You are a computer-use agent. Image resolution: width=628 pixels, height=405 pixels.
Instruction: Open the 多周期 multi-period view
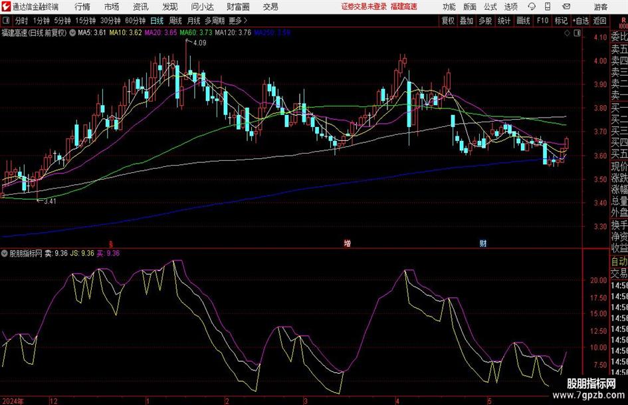tap(215, 21)
